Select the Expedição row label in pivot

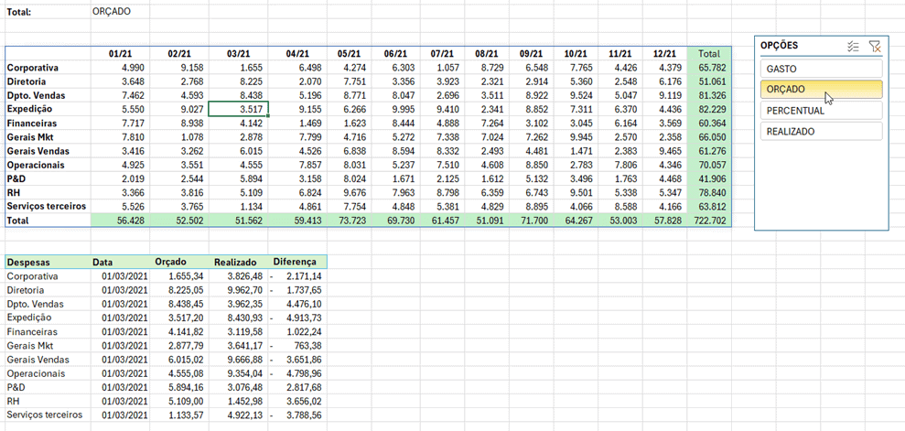pyautogui.click(x=48, y=109)
